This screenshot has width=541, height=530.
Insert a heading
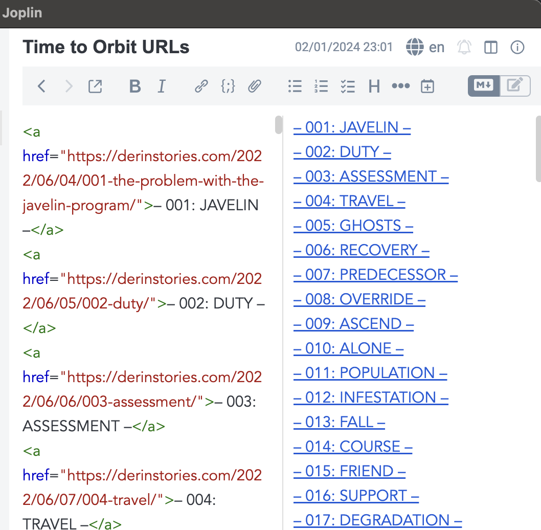coord(374,86)
